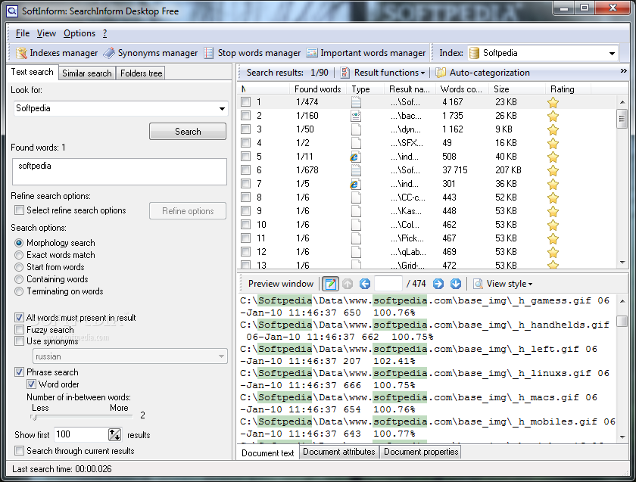Viewport: 636px width, 482px height.
Task: Click the Auto-categorization button label
Action: pyautogui.click(x=490, y=73)
